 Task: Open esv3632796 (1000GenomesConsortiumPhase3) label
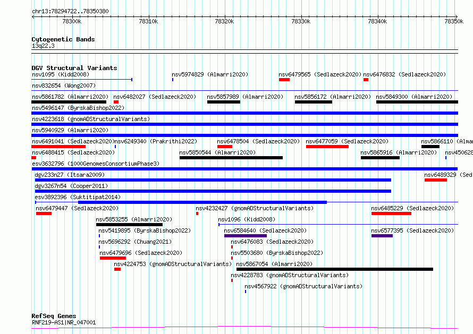pyautogui.click(x=96, y=164)
